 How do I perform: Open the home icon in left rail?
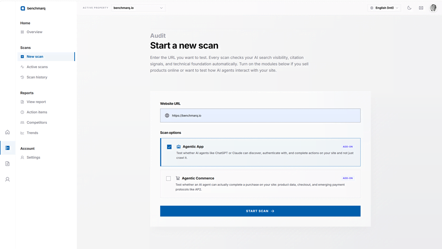pos(7,132)
